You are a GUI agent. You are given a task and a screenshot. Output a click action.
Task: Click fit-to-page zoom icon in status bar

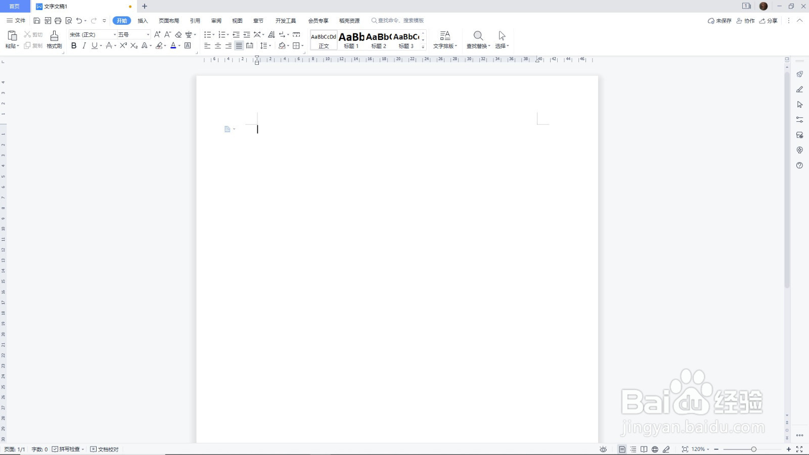(x=685, y=449)
